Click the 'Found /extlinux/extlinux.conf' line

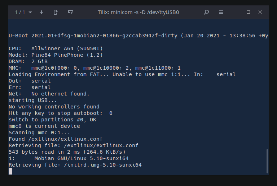click(x=56, y=139)
